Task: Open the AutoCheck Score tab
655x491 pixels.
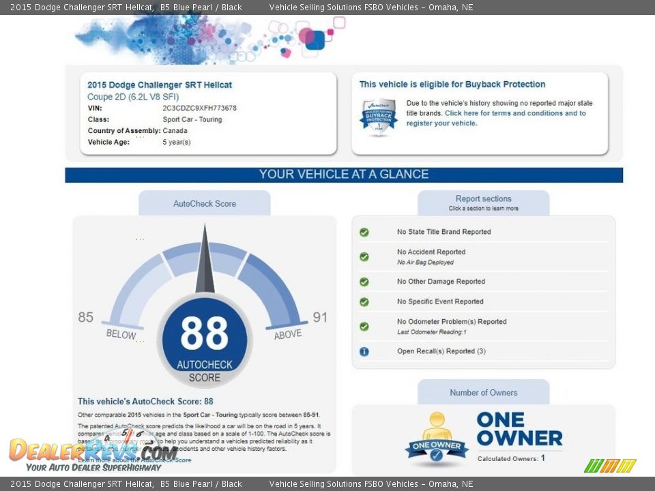Action: [205, 203]
